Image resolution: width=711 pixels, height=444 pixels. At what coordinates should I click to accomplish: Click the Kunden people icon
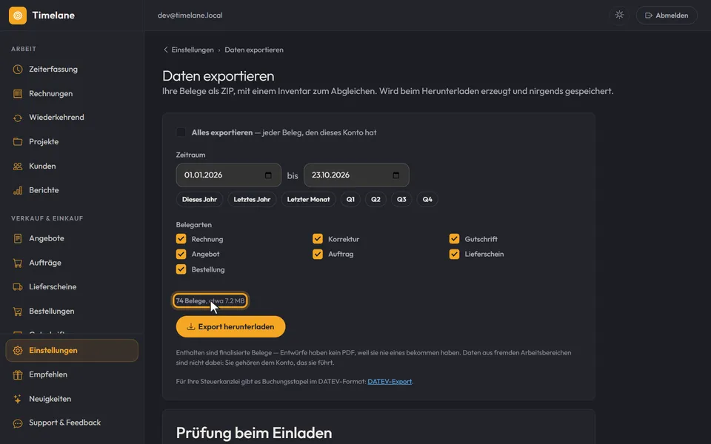pos(18,166)
